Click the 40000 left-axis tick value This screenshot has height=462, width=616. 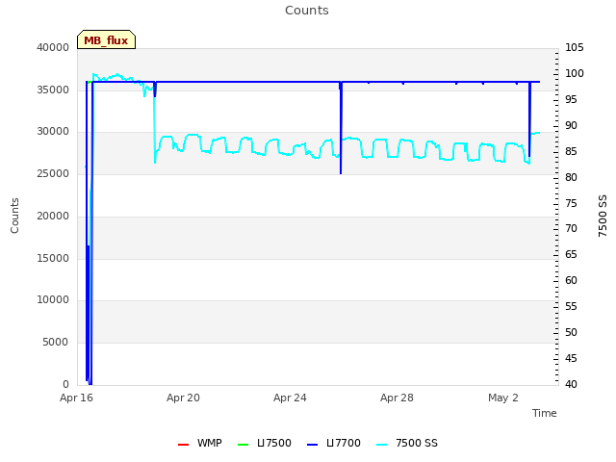[53, 47]
